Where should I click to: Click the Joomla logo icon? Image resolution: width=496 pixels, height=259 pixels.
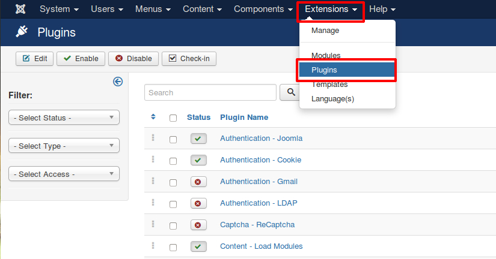coord(20,10)
